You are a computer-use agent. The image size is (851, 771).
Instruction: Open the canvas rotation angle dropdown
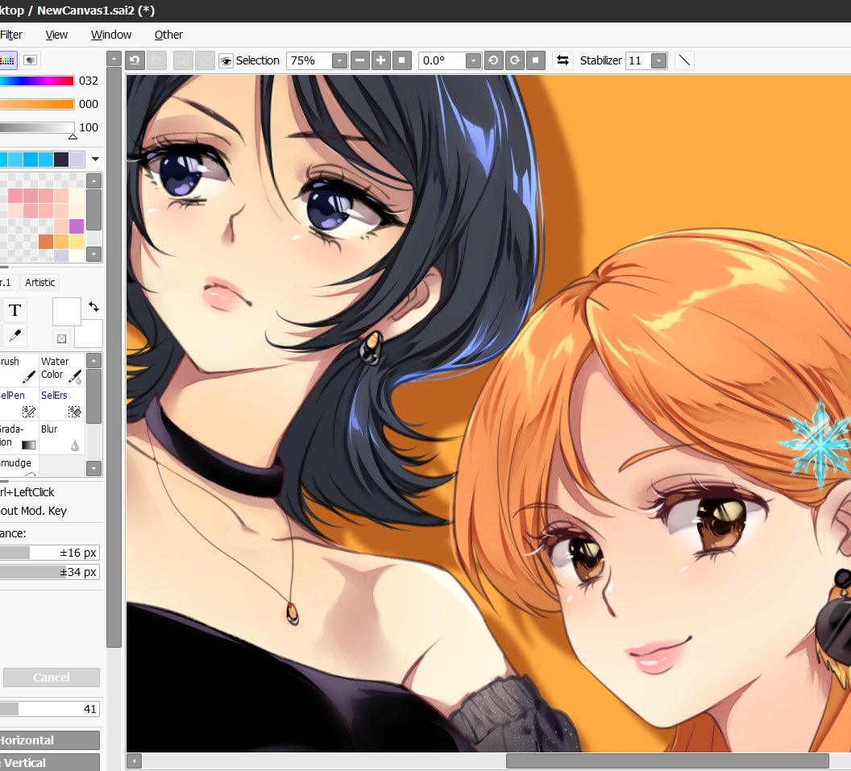tap(472, 60)
